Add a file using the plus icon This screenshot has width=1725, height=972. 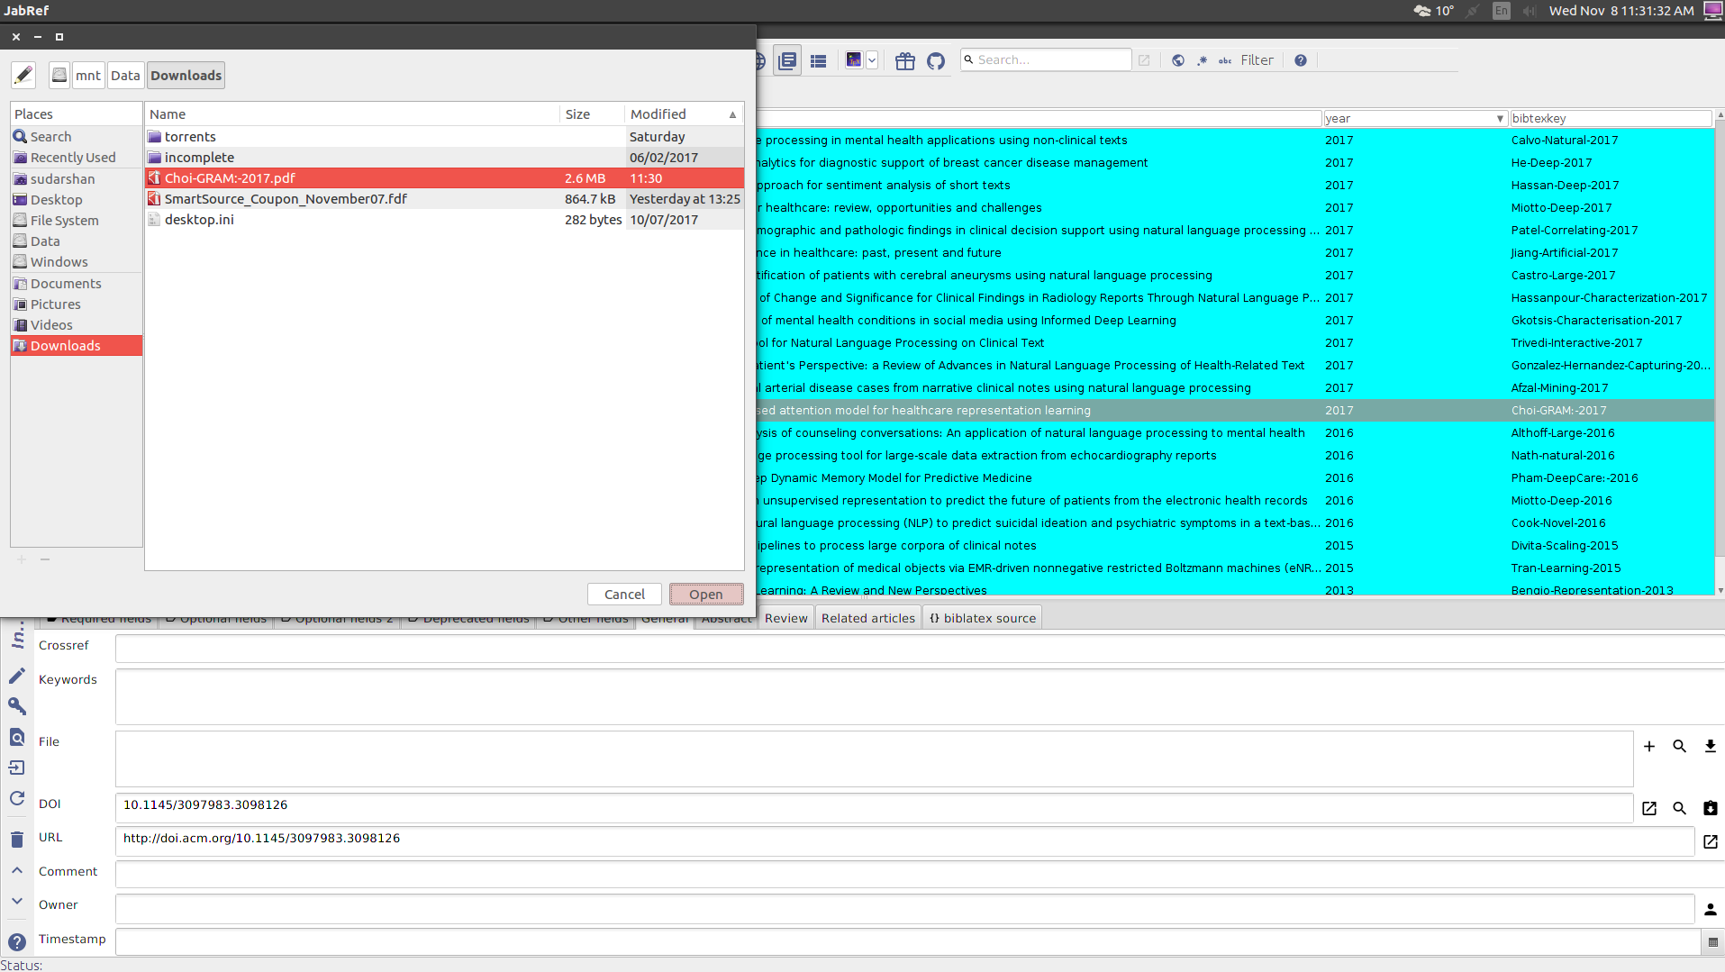pos(1649,746)
